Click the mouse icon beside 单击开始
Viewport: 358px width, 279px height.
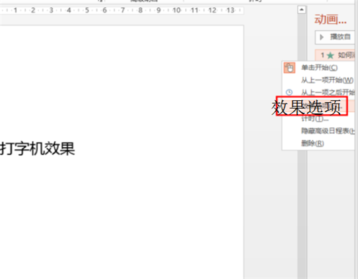(x=289, y=68)
